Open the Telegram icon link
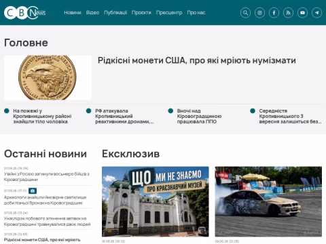Screen dimensions: 326x244 point(316,13)
